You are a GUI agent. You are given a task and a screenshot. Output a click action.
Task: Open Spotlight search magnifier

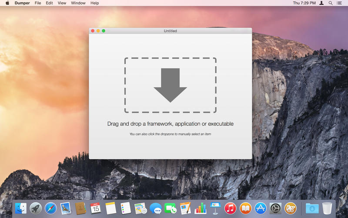tap(331, 3)
